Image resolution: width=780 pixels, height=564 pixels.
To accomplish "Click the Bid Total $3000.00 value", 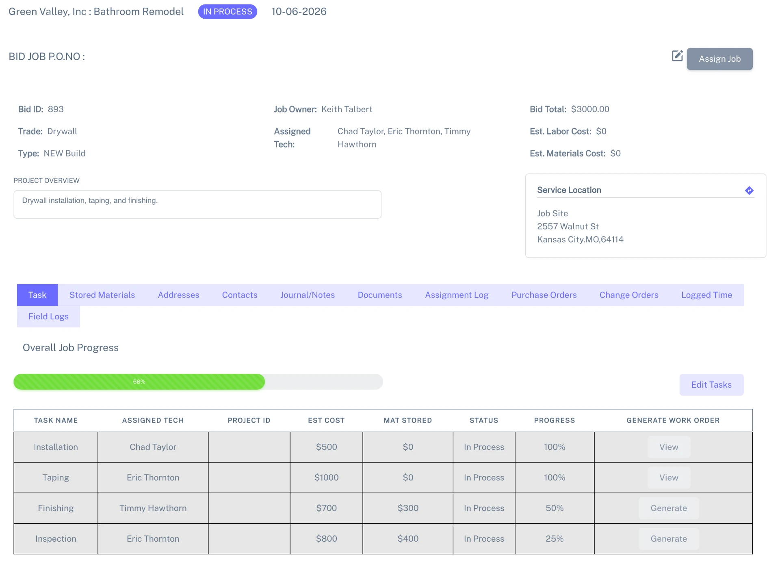I will pos(590,109).
